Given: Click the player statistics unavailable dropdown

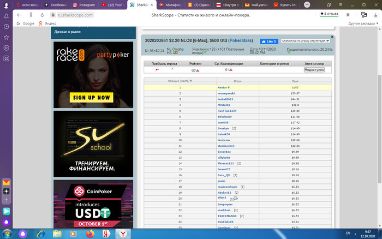Looking at the screenshot, I should [306, 41].
